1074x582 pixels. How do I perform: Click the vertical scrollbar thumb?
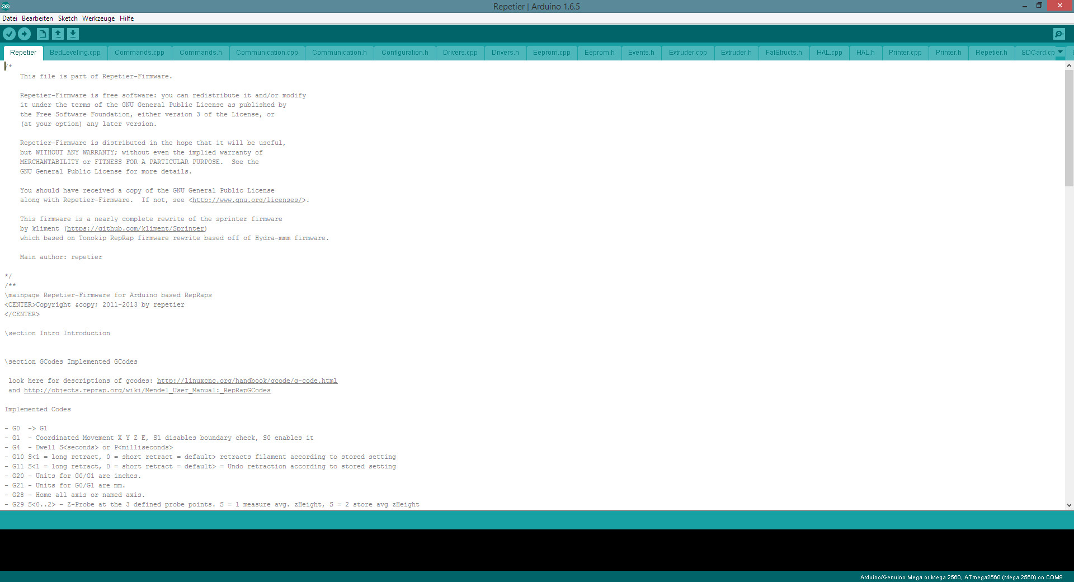[1069, 128]
